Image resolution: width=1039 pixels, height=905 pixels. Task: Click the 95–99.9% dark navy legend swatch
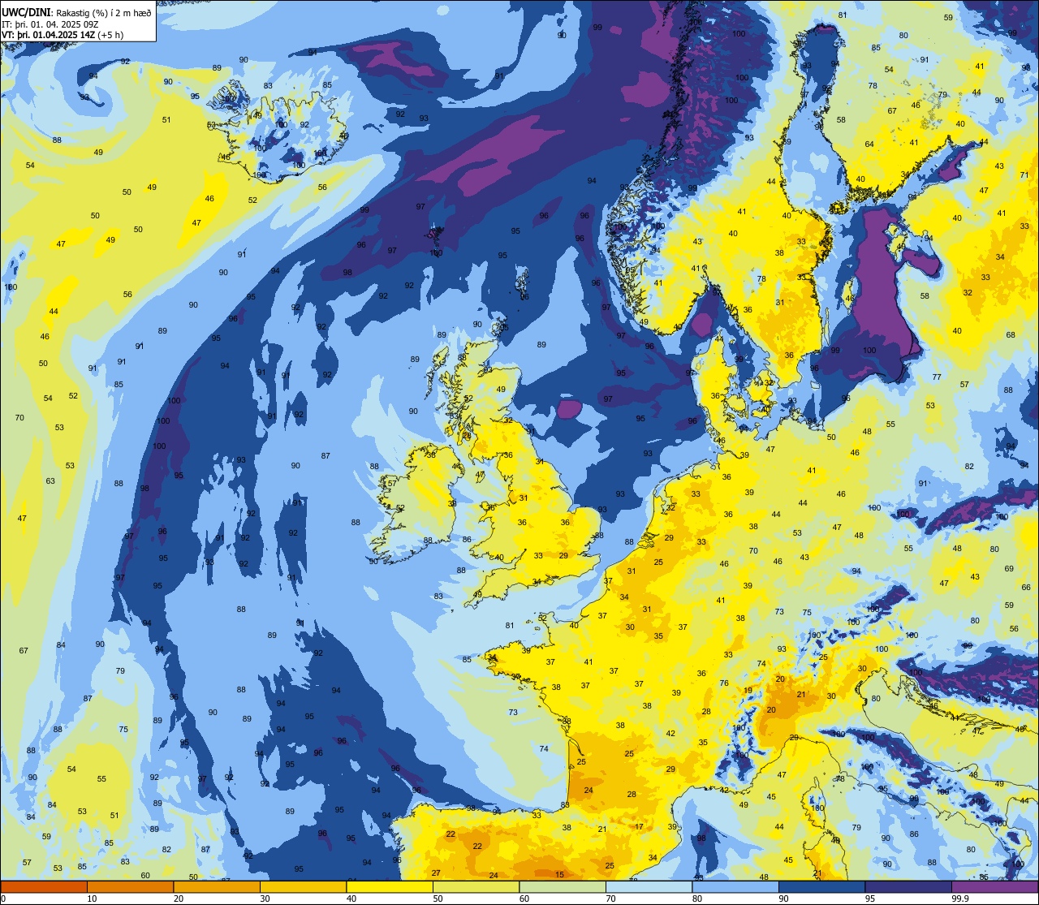coord(908,886)
